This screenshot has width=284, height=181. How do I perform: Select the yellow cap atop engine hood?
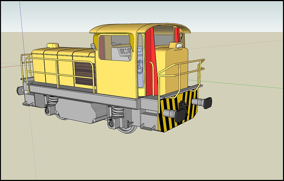pyautogui.click(x=53, y=45)
